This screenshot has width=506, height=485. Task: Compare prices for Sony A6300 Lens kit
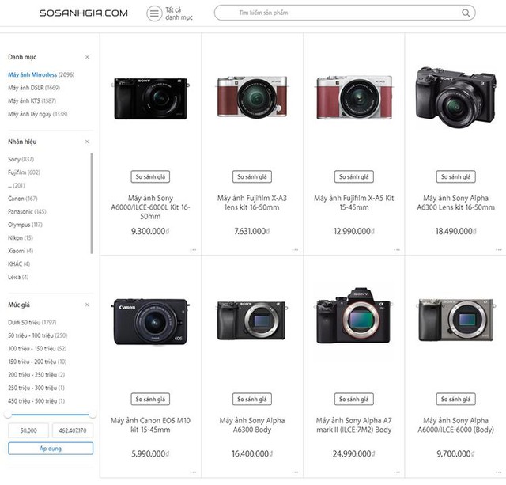455,176
